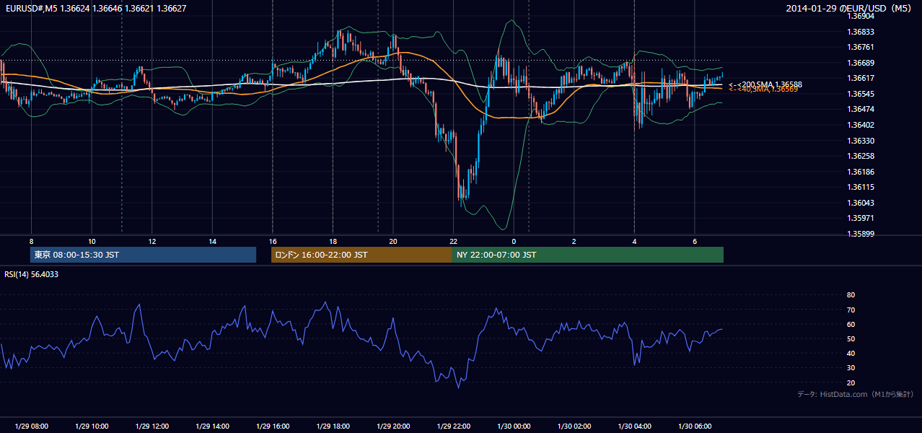Image resolution: width=922 pixels, height=433 pixels.
Task: Click the RSI scale value 50
Action: coord(851,338)
